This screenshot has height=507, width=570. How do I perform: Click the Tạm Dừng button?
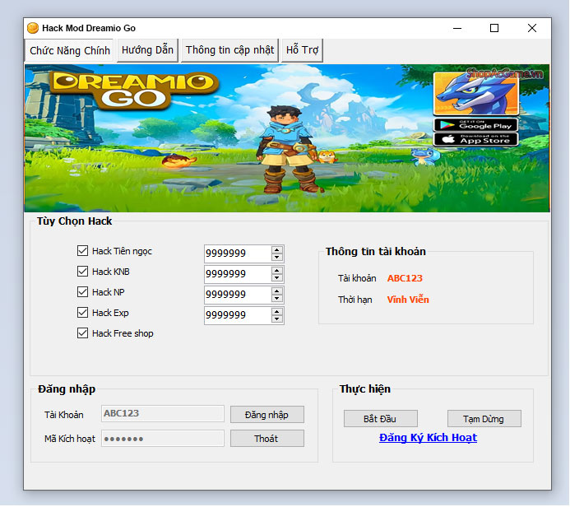pyautogui.click(x=484, y=419)
